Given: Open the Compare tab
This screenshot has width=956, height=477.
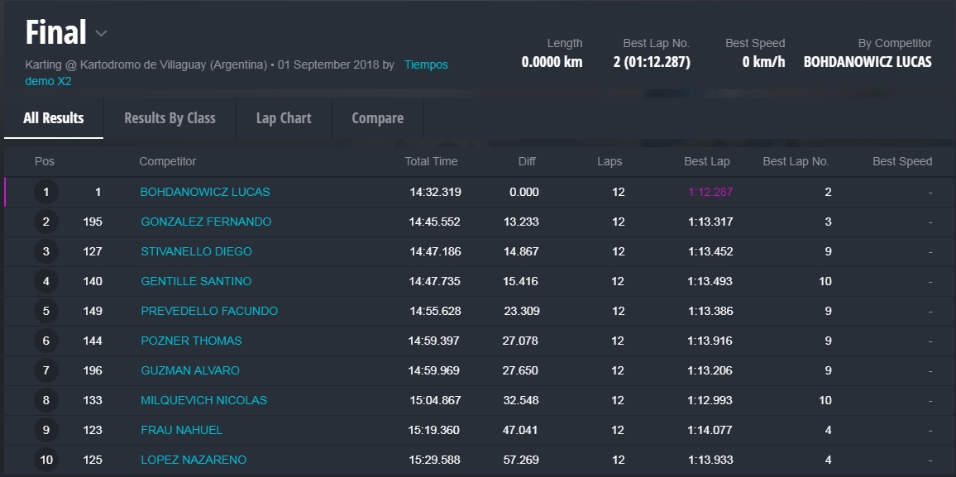Looking at the screenshot, I should coord(378,118).
